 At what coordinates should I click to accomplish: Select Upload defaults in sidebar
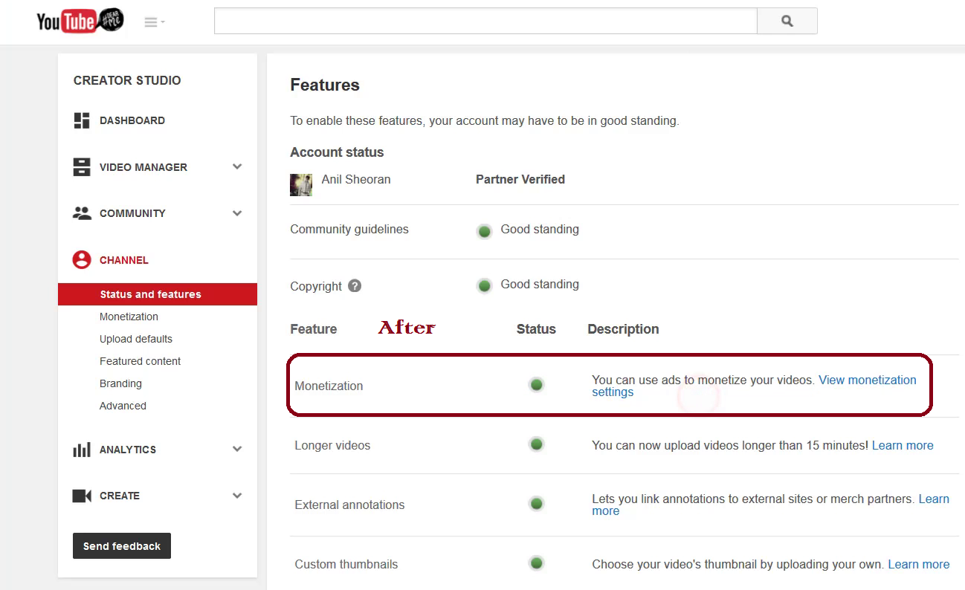[136, 339]
